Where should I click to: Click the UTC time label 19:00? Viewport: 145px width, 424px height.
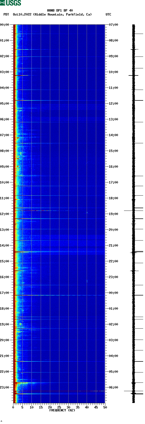pos(113,214)
